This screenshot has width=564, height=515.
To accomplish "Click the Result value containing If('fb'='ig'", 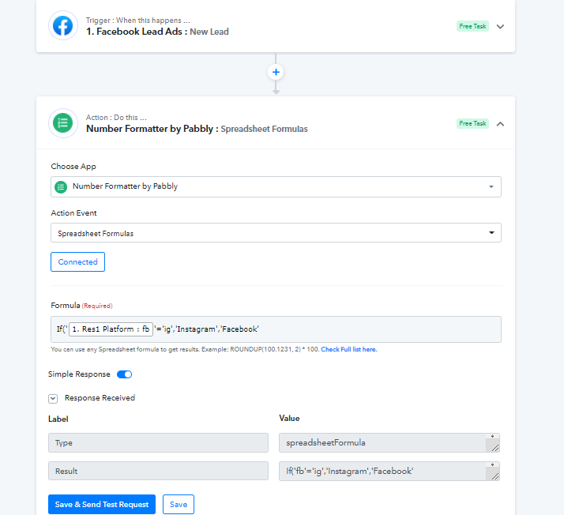I will (x=389, y=471).
